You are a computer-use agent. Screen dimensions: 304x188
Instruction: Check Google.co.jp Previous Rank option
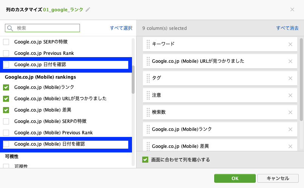(x=6, y=53)
